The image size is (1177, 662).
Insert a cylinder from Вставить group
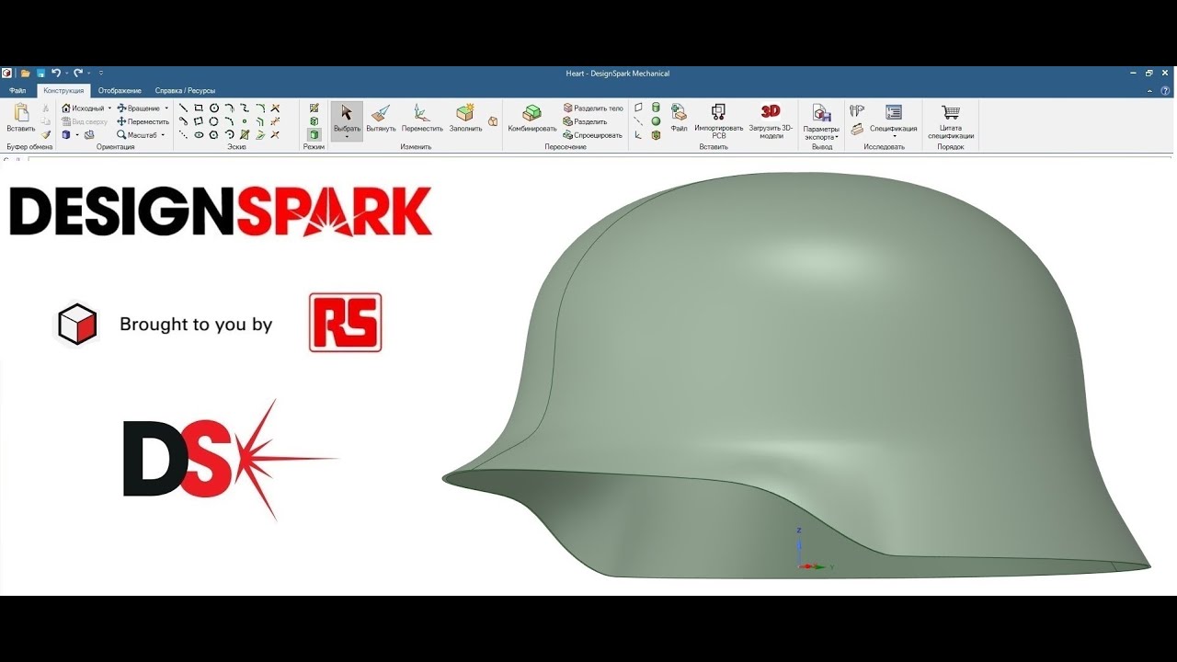pyautogui.click(x=656, y=108)
